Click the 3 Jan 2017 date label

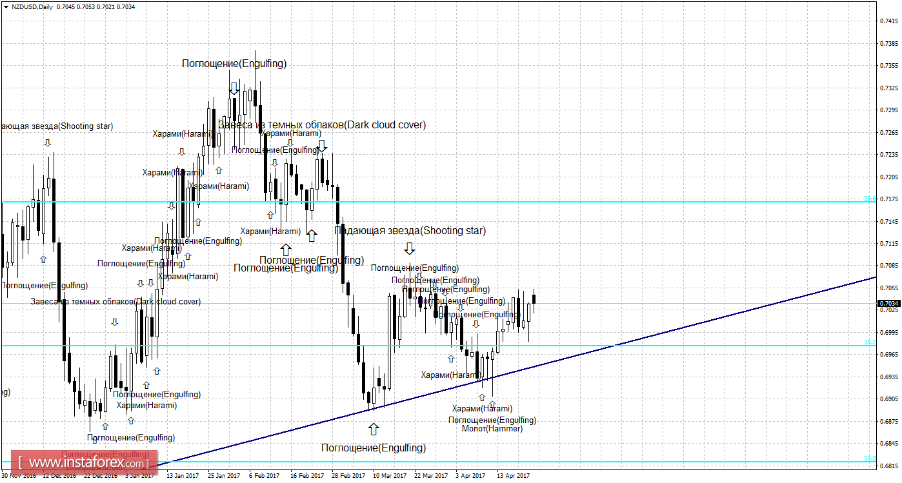point(140,476)
